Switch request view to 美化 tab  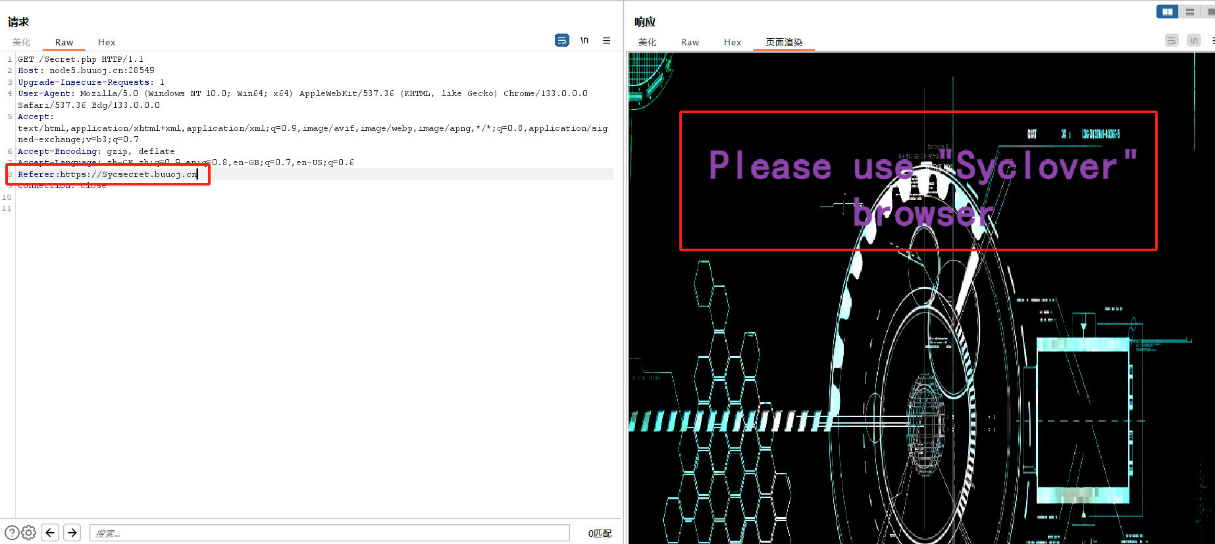(22, 42)
